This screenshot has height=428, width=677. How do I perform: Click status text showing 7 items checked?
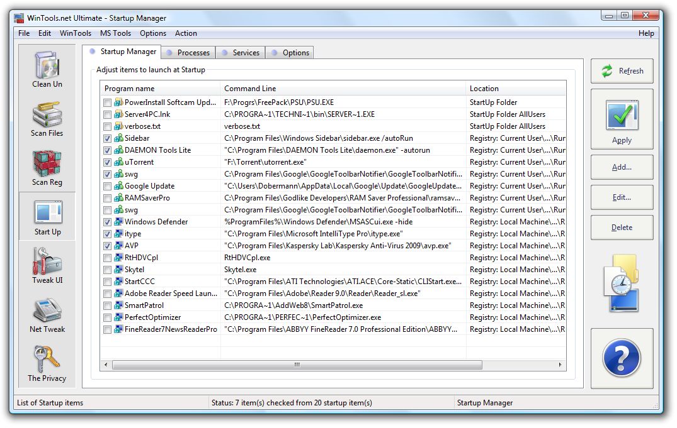click(x=292, y=403)
